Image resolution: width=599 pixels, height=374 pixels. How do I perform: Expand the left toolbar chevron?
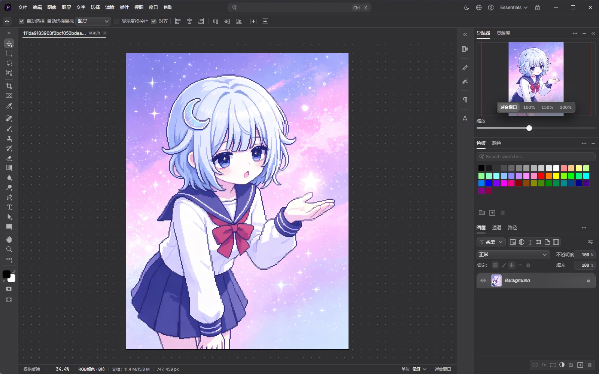coord(9,33)
